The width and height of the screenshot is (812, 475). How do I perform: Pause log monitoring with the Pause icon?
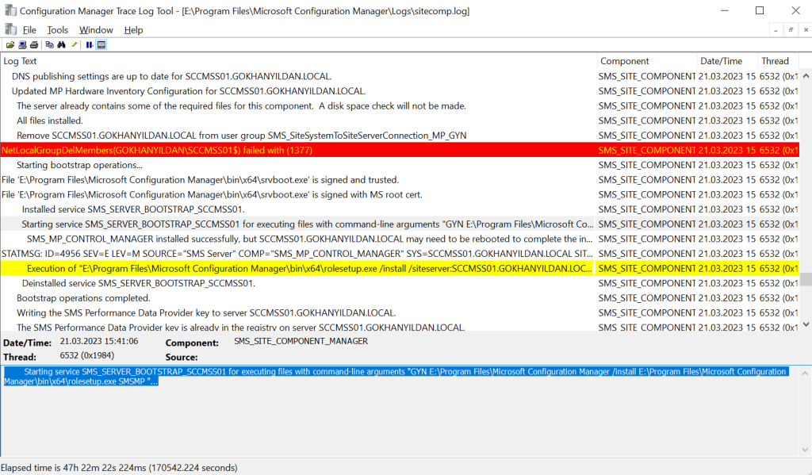click(90, 45)
